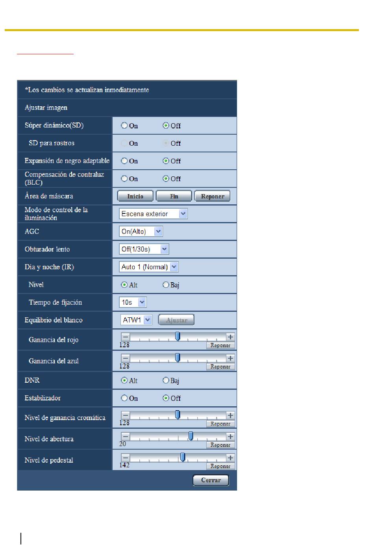Screen dimensions: 374x550
Task: Click Ganancia del azul slider handle
Action: pos(178,357)
